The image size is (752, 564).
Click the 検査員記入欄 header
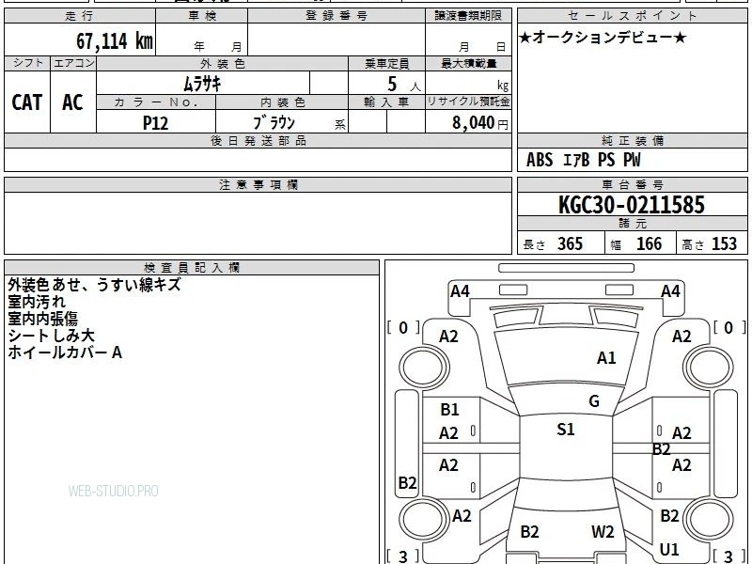(192, 268)
